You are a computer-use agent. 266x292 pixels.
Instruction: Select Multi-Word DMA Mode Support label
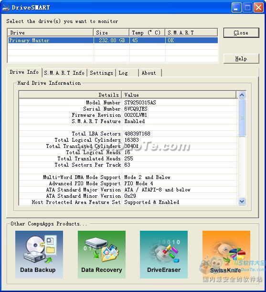[x=82, y=177]
